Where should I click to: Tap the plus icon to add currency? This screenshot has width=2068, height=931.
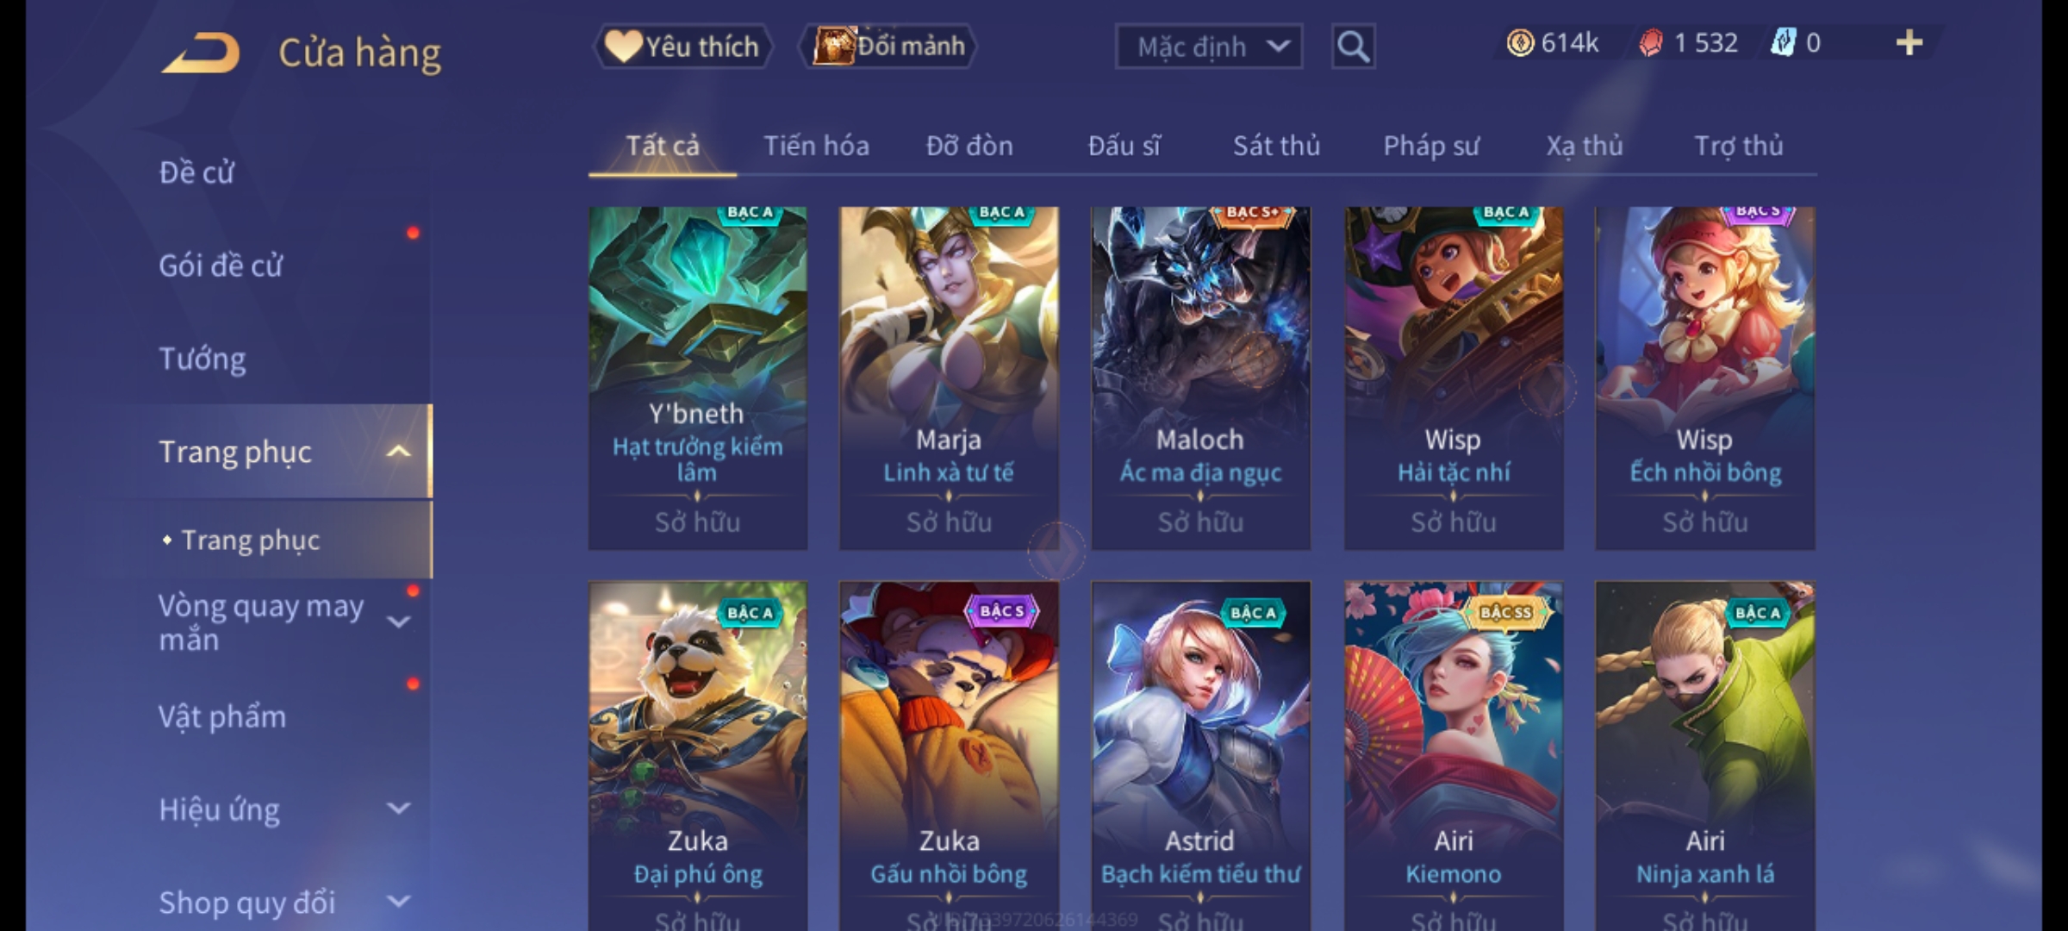1909,43
